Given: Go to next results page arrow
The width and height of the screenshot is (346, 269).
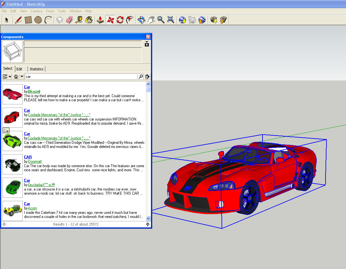Looking at the screenshot, I should pyautogui.click(x=147, y=224).
